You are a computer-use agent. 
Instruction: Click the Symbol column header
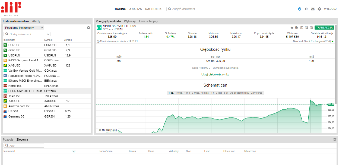48,40
